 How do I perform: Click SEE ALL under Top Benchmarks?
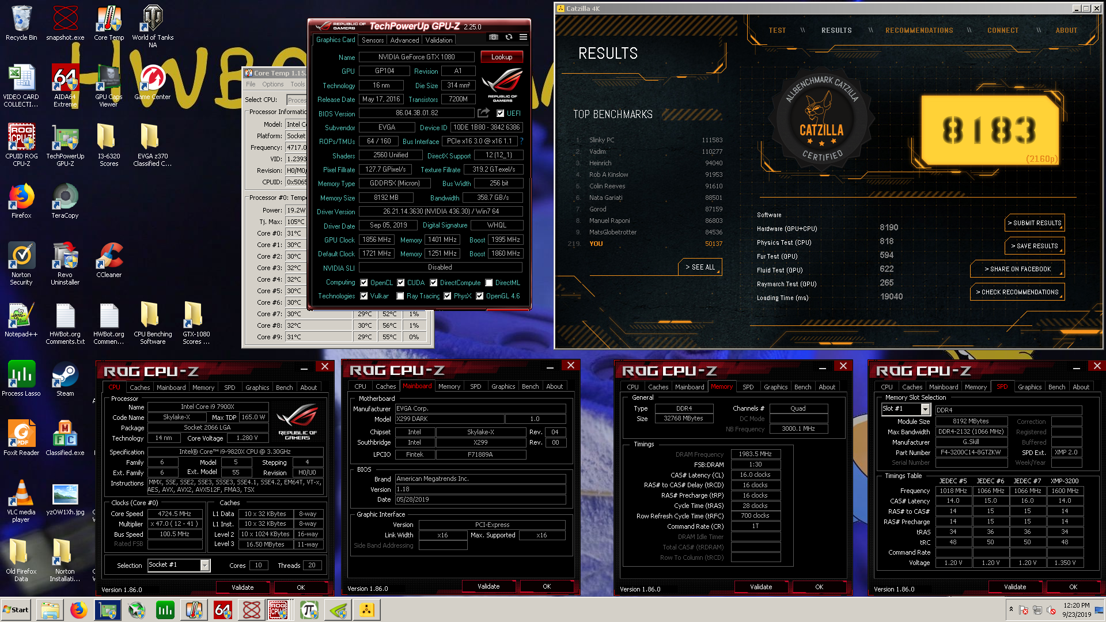tap(700, 267)
